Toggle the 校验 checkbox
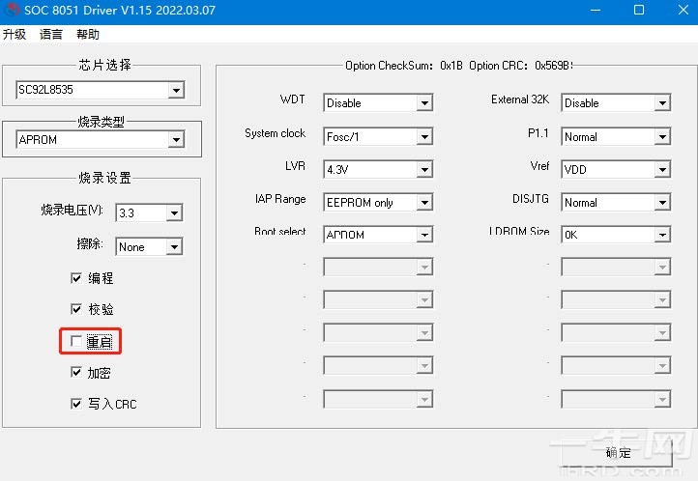The width and height of the screenshot is (698, 481). coord(76,310)
